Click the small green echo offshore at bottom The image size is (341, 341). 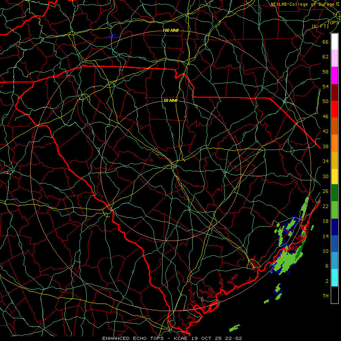point(235,328)
